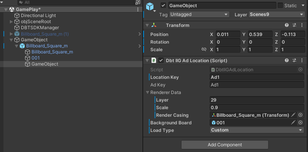308x152 pixels.
Task: Toggle the GameObject active checkbox
Action: point(163,5)
